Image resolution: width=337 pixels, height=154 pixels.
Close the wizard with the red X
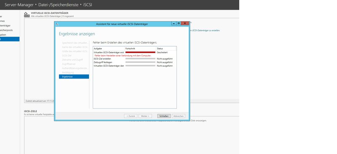pos(185,24)
